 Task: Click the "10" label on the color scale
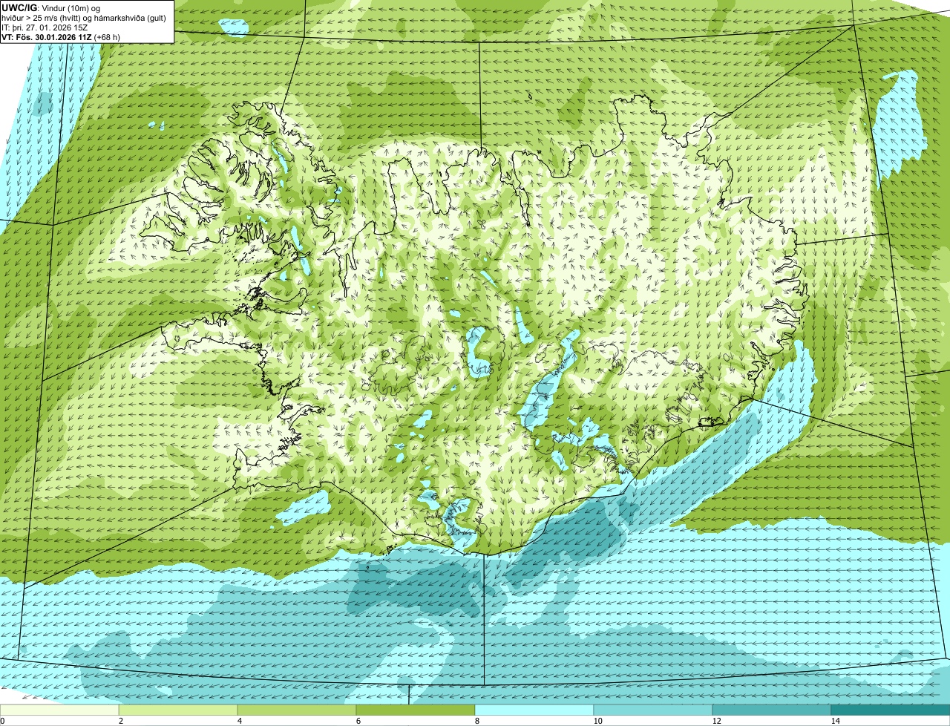pyautogui.click(x=597, y=721)
